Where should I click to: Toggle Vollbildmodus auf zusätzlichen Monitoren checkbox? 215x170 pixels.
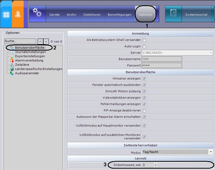(x=144, y=137)
